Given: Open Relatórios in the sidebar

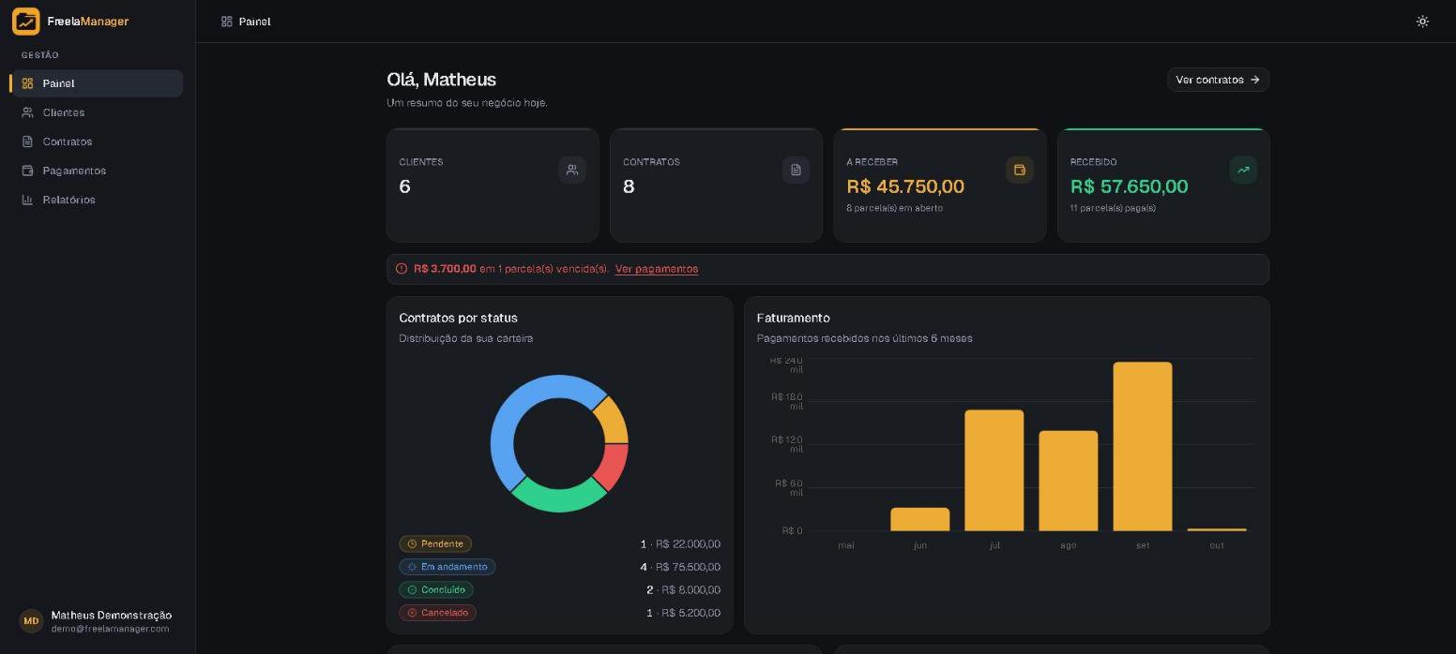Looking at the screenshot, I should [x=98, y=200].
